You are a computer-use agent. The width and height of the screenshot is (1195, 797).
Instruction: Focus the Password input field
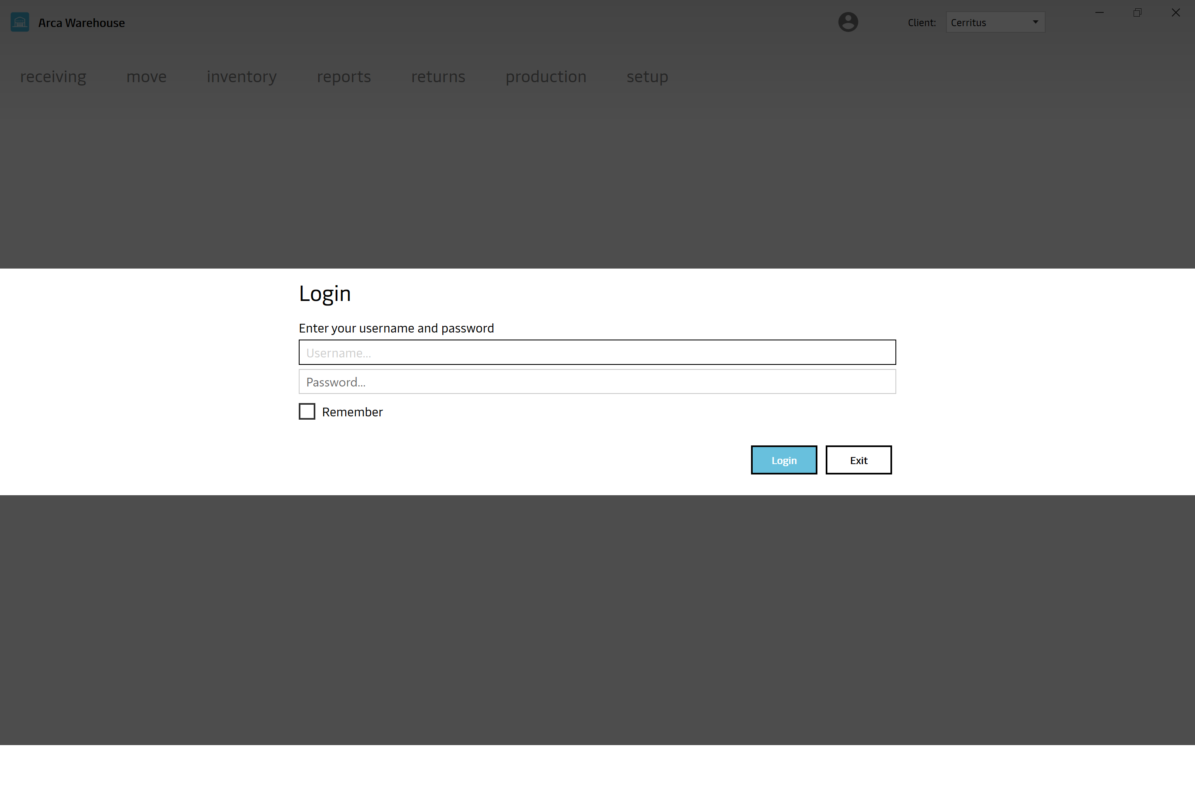click(x=597, y=382)
